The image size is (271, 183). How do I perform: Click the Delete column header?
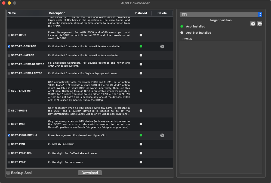click(162, 13)
